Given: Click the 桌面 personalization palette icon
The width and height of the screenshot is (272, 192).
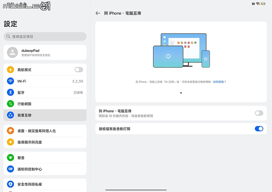Looking at the screenshot, I should 10,130.
